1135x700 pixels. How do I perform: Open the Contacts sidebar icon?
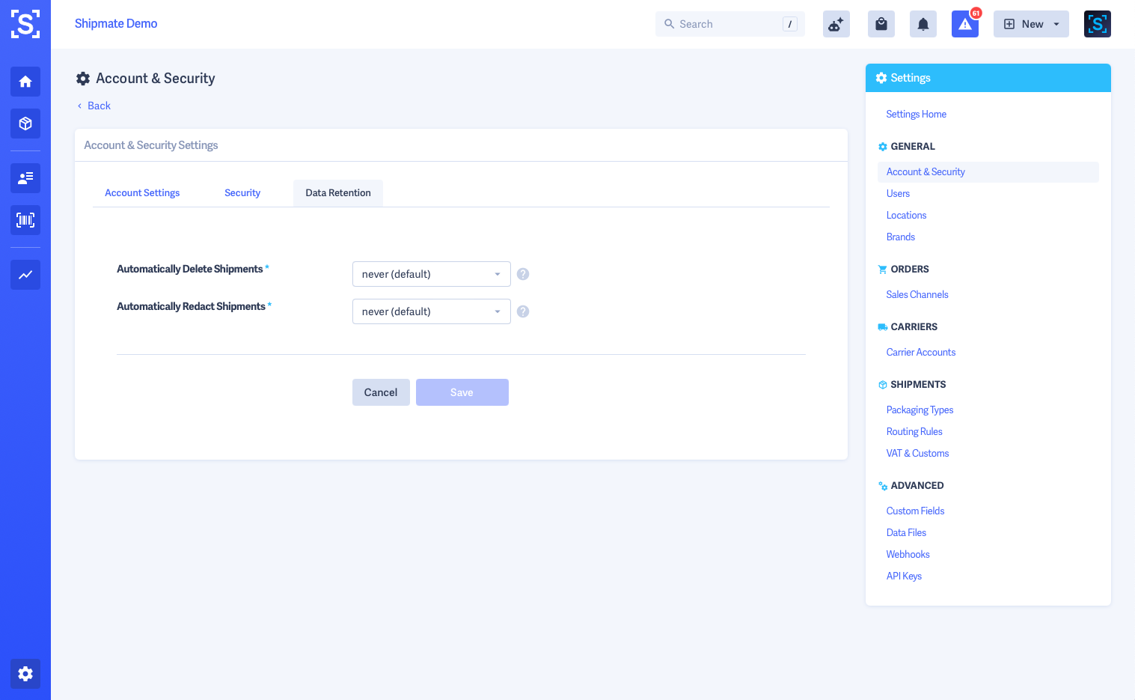coord(25,178)
